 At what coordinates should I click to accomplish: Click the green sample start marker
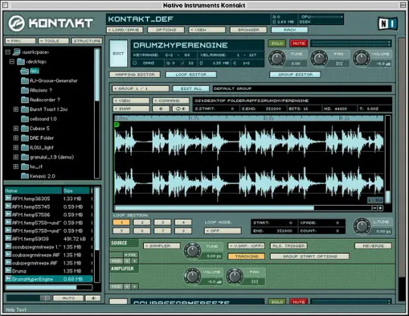(117, 125)
